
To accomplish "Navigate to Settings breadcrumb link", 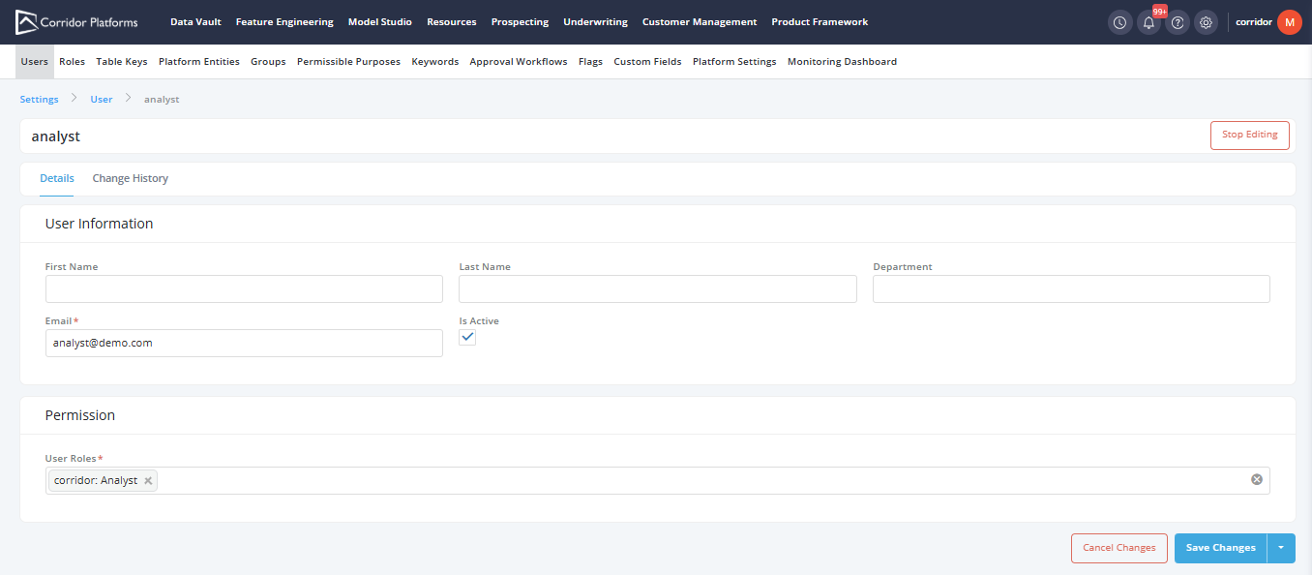I will [x=40, y=100].
